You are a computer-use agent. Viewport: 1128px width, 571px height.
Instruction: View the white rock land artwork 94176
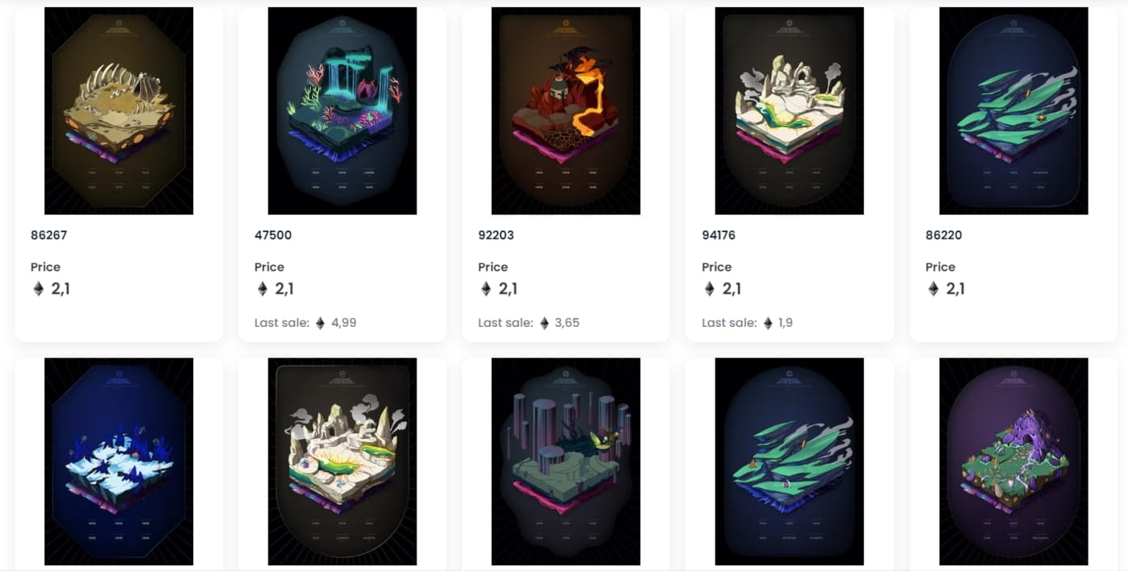click(x=790, y=111)
